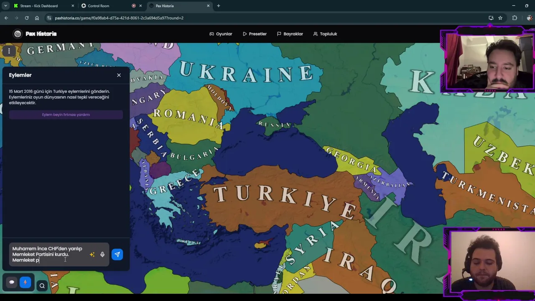Reload the page
This screenshot has width=535, height=301.
(x=26, y=18)
